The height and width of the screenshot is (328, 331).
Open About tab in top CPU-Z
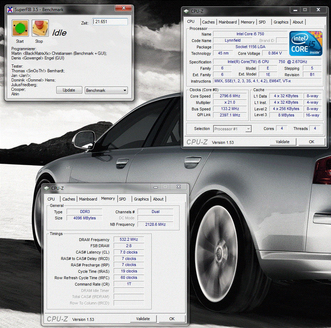click(x=298, y=22)
